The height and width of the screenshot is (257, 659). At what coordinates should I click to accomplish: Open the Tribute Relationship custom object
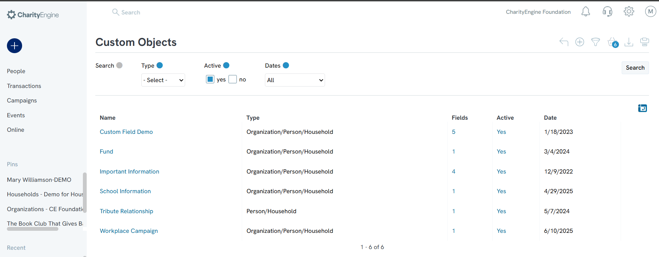pyautogui.click(x=126, y=211)
